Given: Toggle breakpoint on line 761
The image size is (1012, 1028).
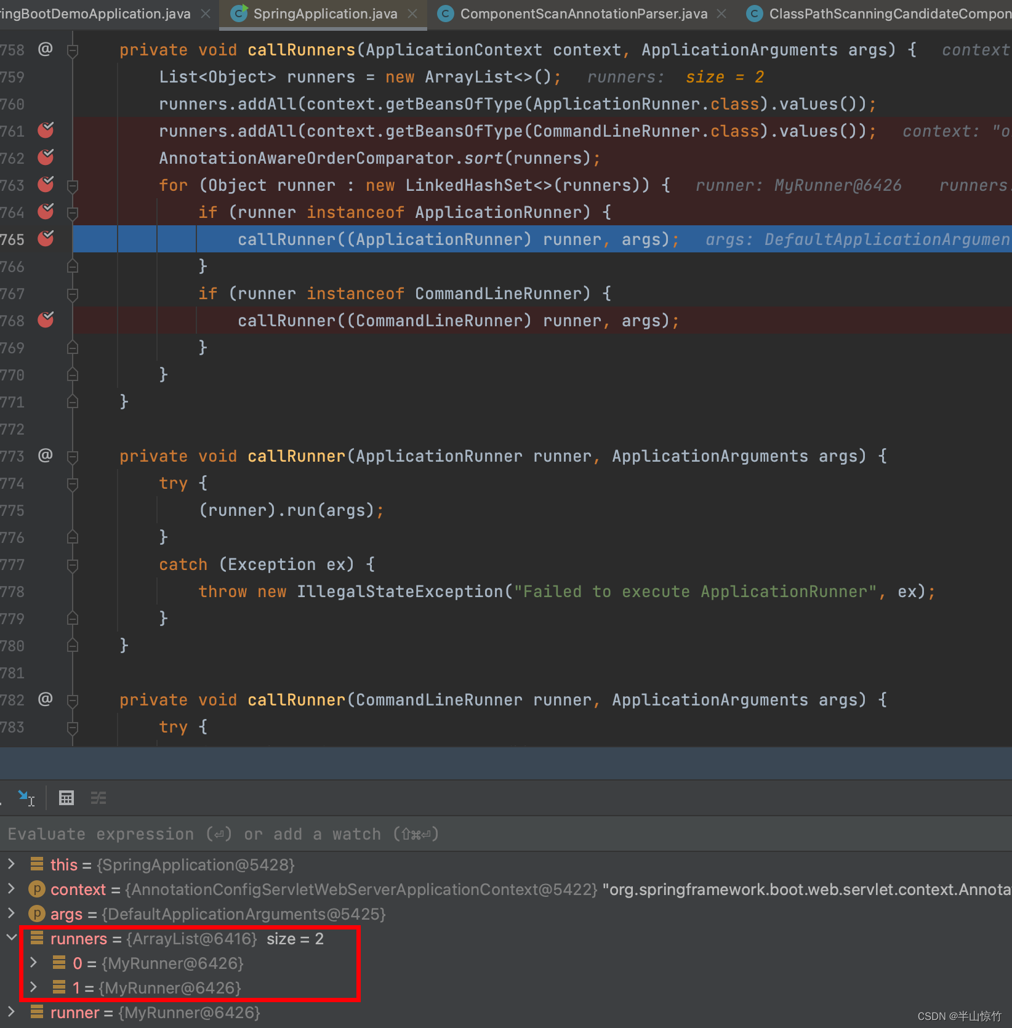Looking at the screenshot, I should pyautogui.click(x=46, y=130).
